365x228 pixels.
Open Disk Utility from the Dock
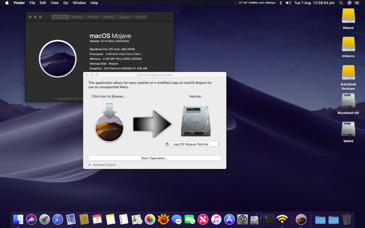click(255, 219)
